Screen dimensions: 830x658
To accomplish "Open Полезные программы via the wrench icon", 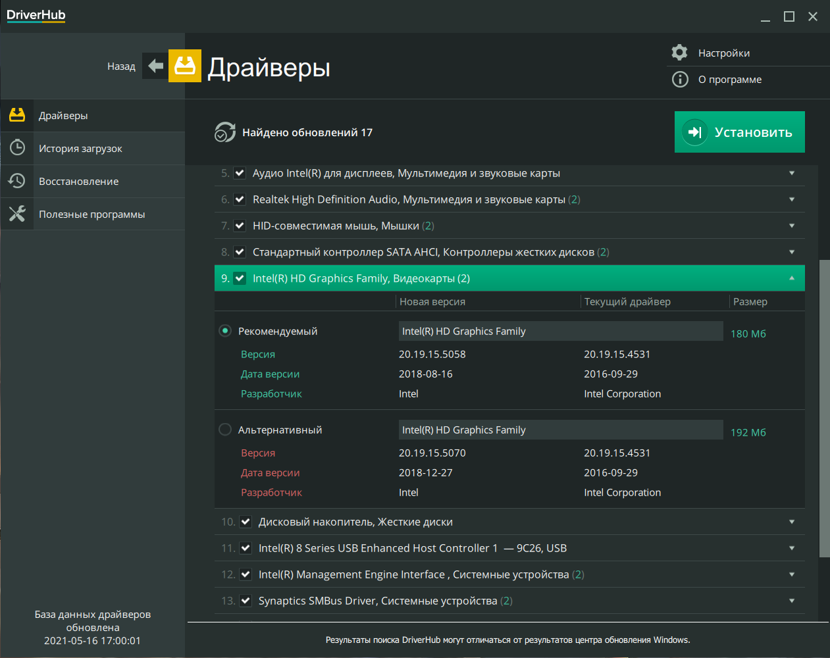I will [17, 214].
